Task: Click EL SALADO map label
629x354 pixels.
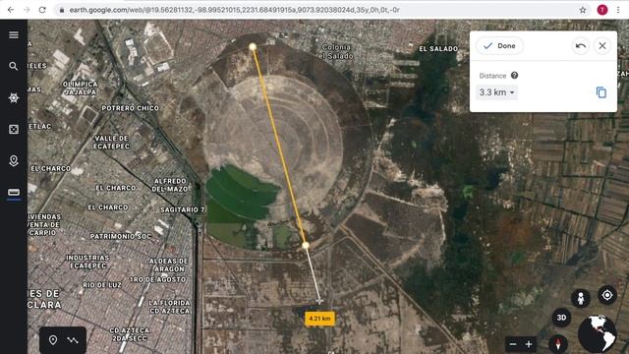Action: tap(438, 49)
